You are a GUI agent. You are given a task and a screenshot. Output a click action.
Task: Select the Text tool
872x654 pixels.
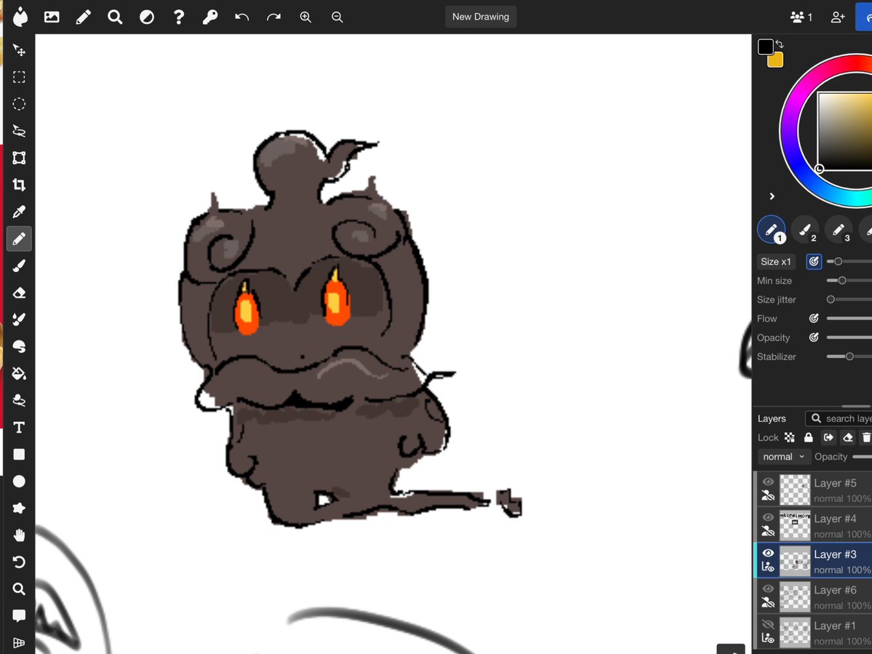pos(19,427)
